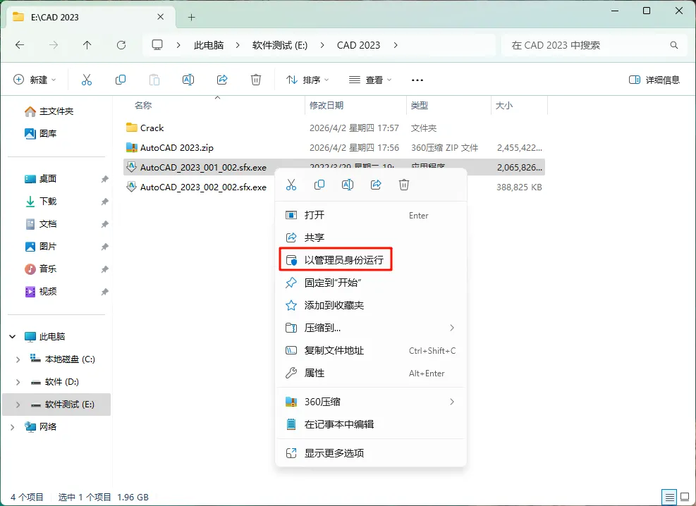
Task: Click the Rename icon in the context menu
Action: click(348, 185)
